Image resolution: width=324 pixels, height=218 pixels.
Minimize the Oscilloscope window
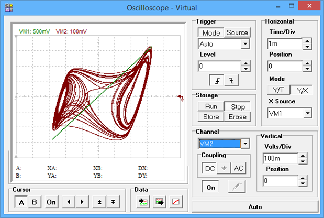(278, 6)
